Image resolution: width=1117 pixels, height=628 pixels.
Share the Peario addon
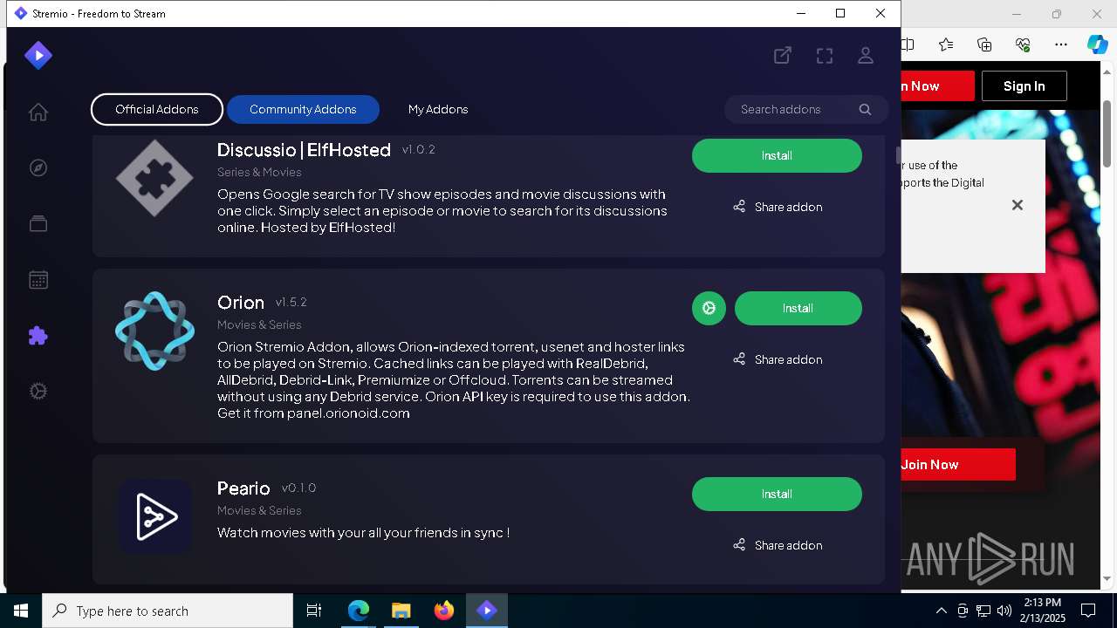(x=777, y=545)
